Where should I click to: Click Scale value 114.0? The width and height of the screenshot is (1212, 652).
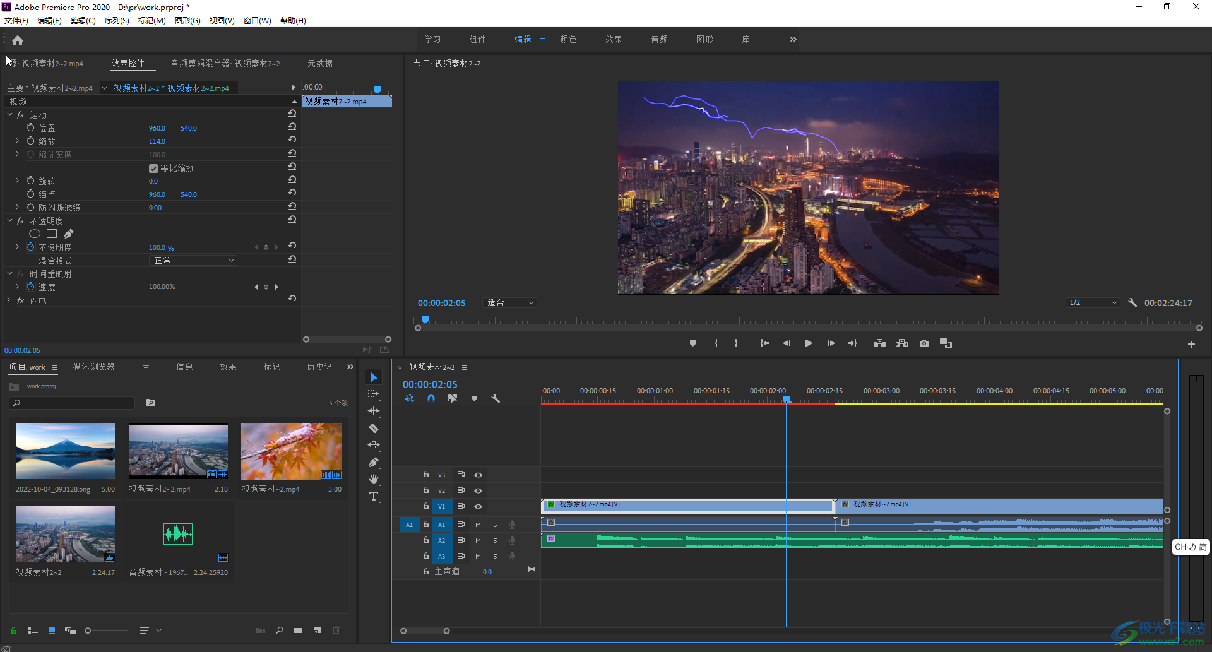coord(157,141)
